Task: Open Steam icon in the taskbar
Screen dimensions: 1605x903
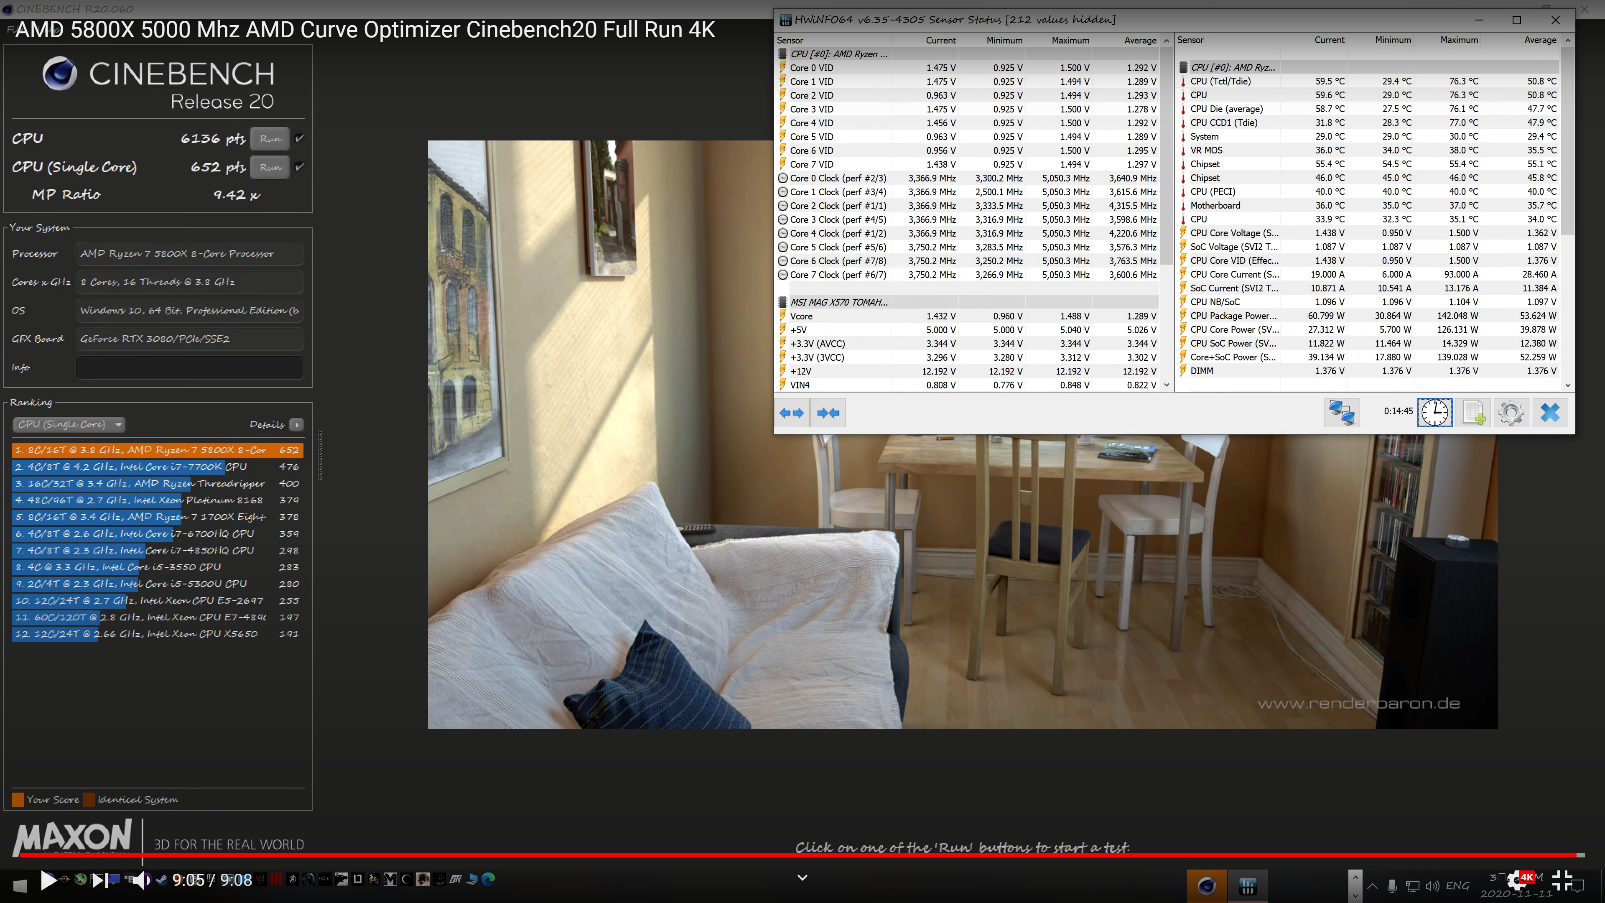Action: click(x=161, y=879)
